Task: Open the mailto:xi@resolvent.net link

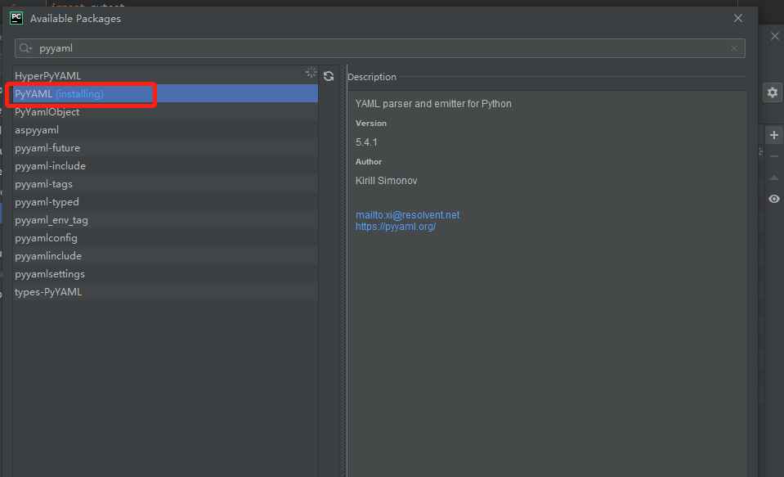Action: pyautogui.click(x=407, y=214)
